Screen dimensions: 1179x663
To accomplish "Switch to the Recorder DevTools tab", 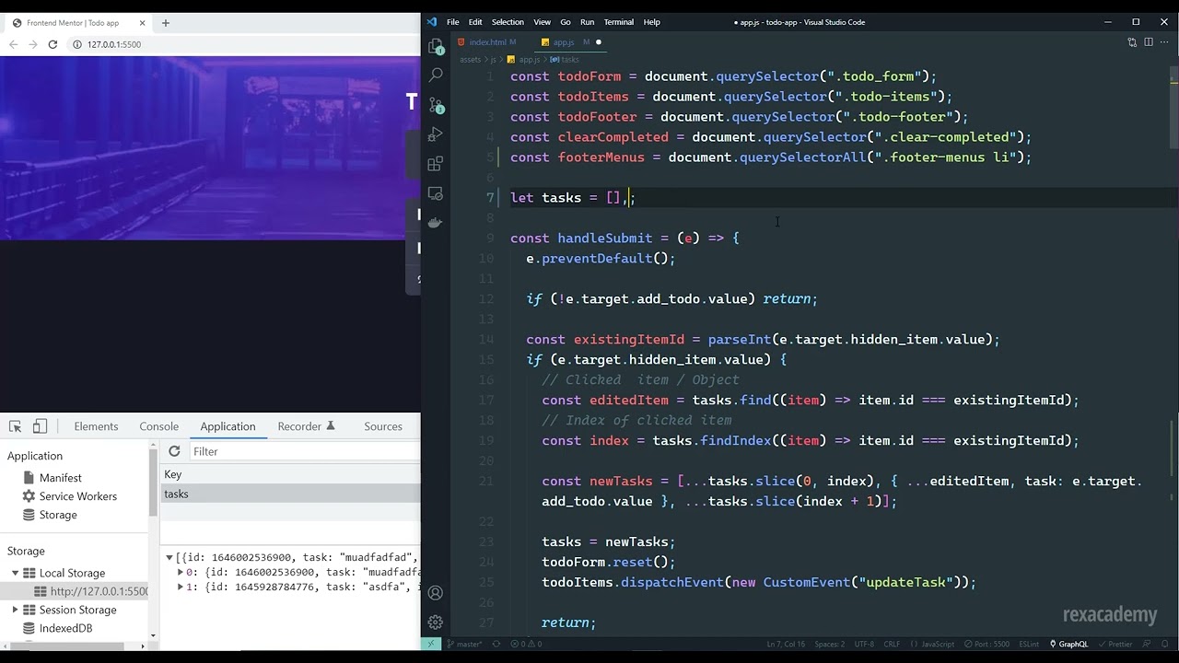I will pyautogui.click(x=306, y=426).
